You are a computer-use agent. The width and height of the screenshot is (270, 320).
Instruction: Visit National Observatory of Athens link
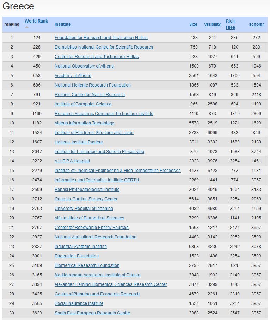point(84,66)
